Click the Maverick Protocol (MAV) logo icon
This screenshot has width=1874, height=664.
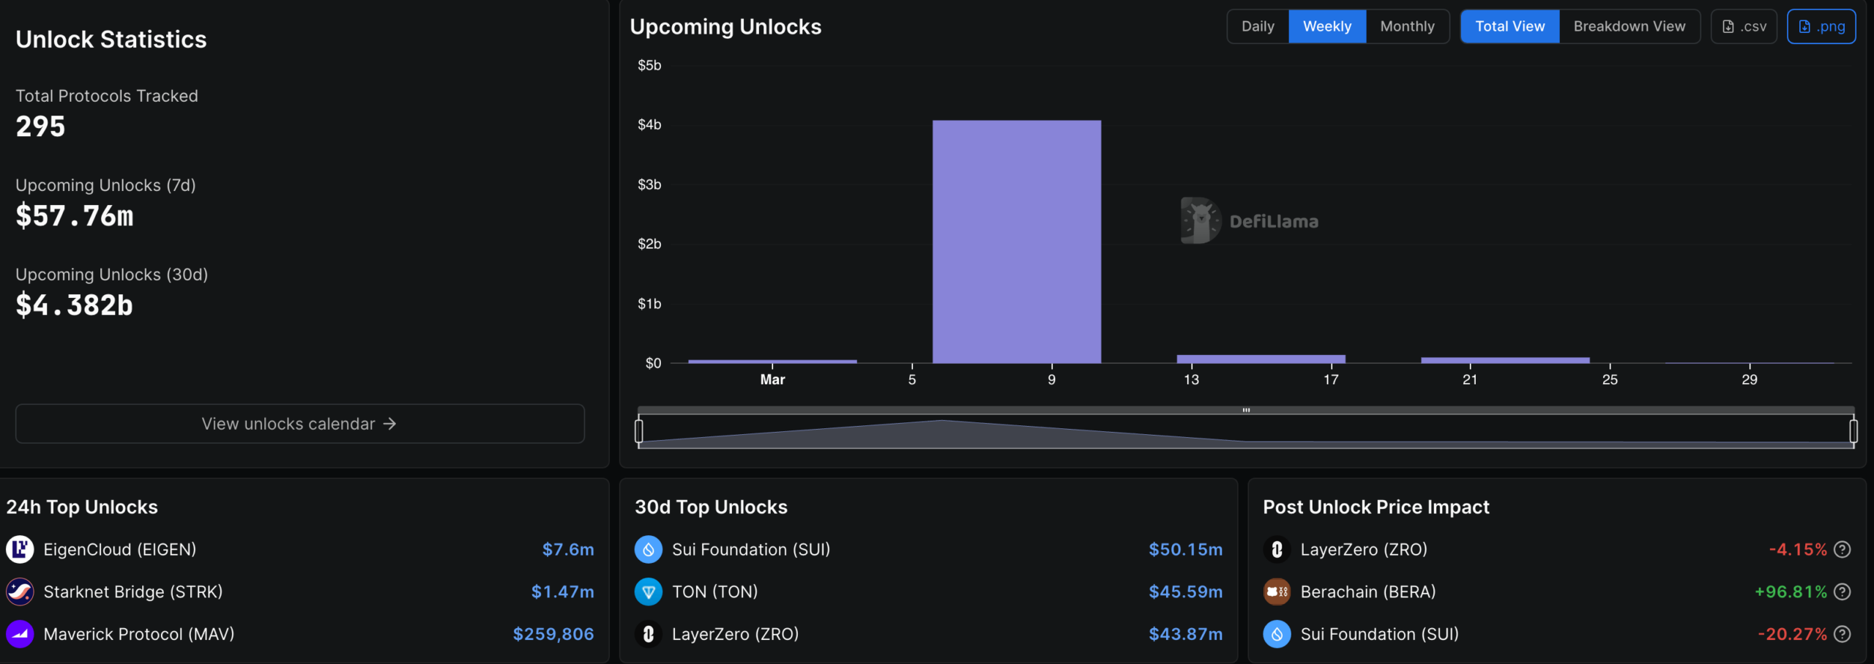[20, 634]
